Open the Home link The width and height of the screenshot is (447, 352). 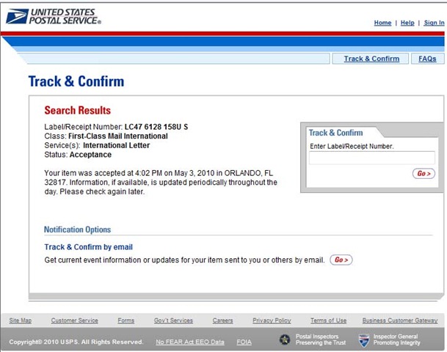coord(382,23)
